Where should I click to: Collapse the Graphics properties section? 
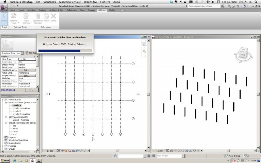(x=34, y=56)
